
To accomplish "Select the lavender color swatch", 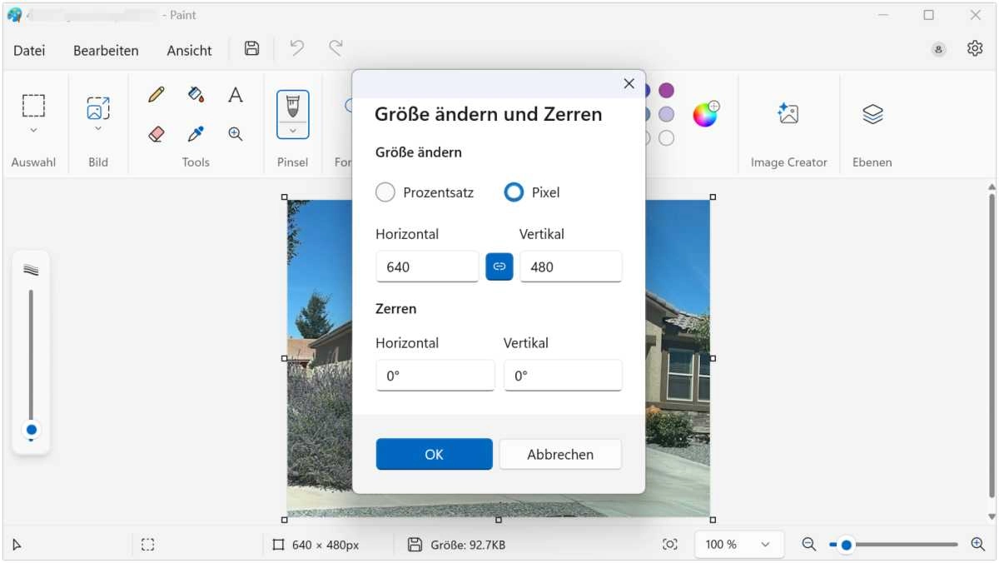I will (x=666, y=114).
